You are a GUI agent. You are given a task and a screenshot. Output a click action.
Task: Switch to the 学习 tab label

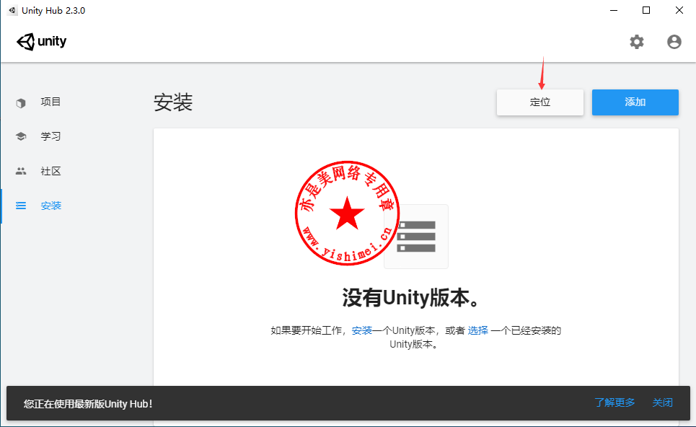(50, 136)
